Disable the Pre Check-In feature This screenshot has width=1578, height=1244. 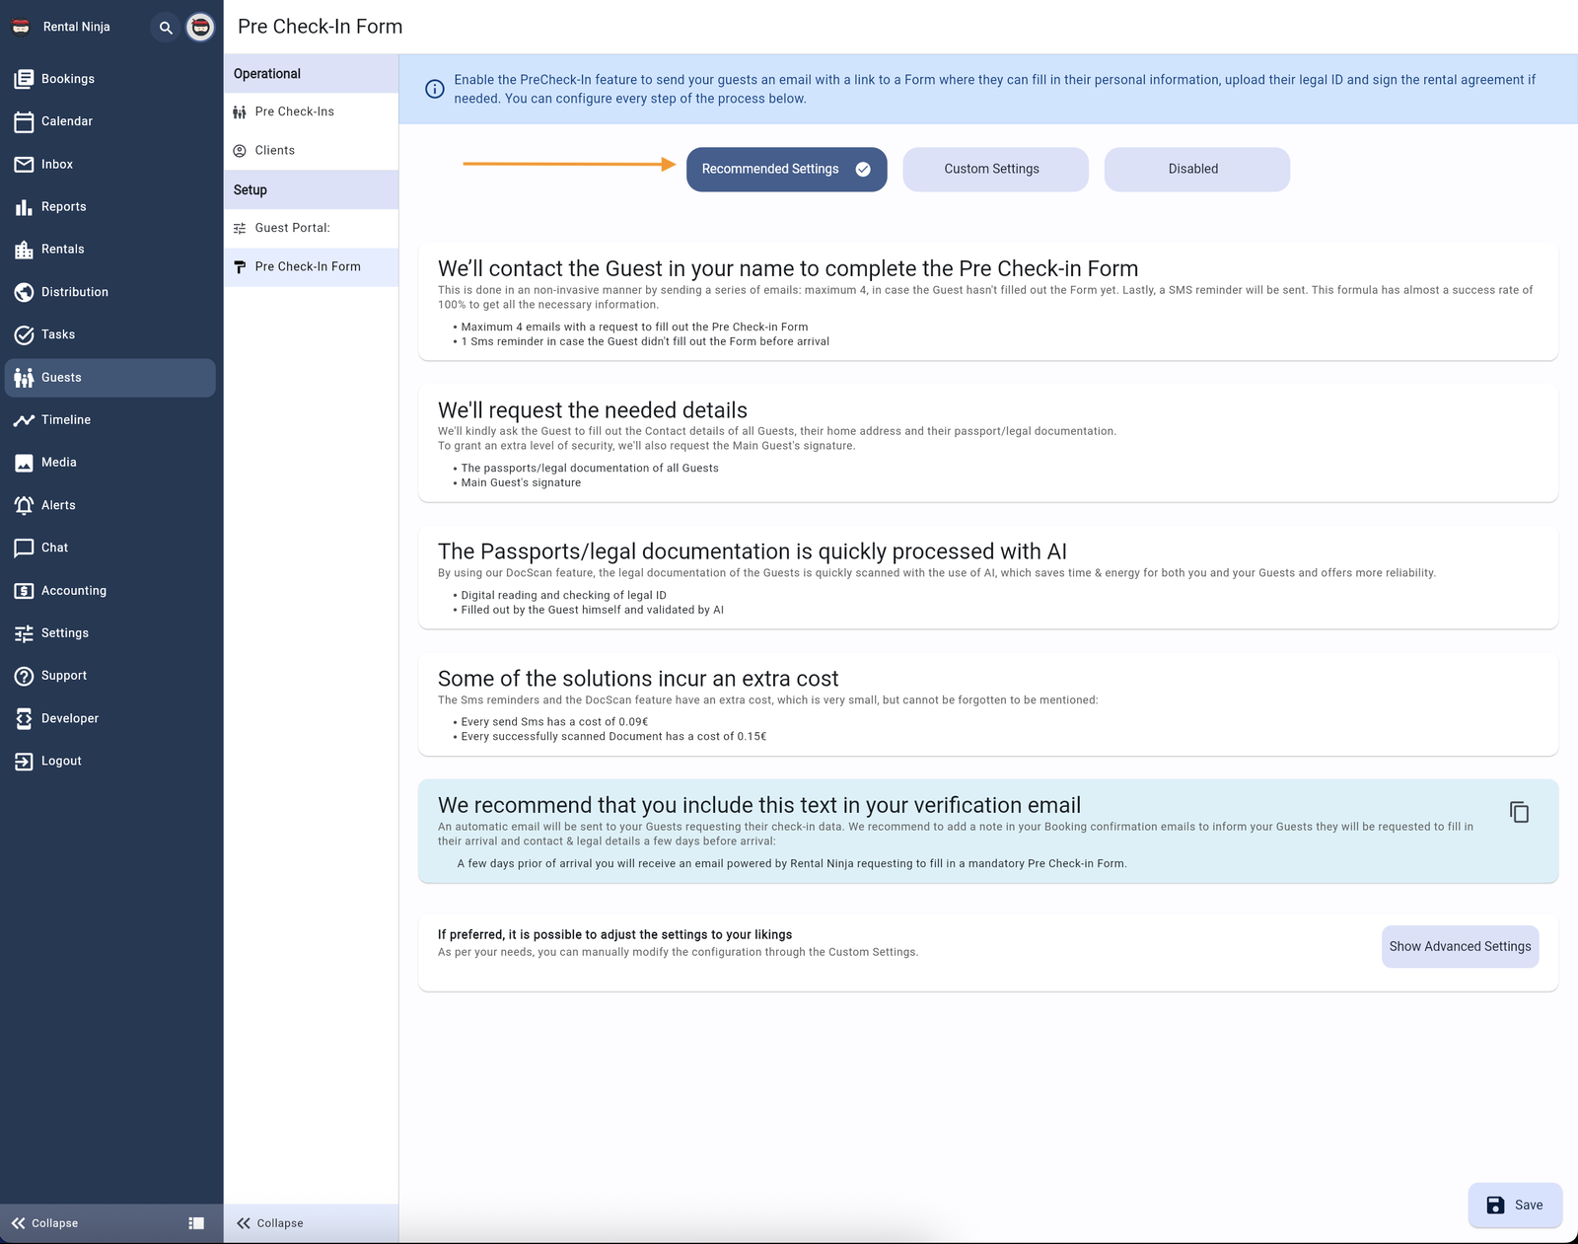[1196, 169]
